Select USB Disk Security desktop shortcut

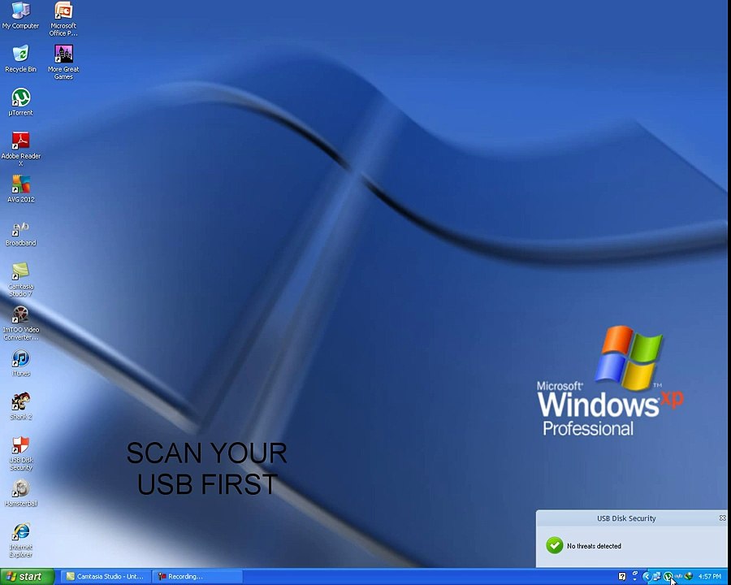[20, 453]
